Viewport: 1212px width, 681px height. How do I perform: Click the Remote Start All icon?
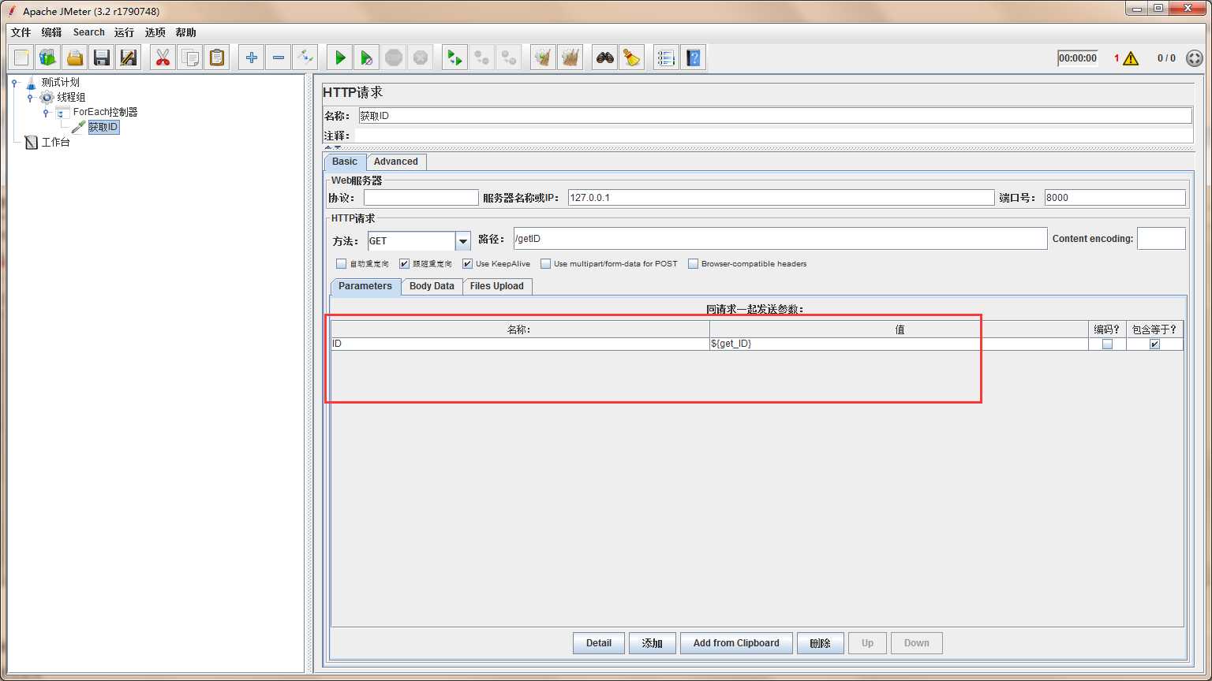pyautogui.click(x=455, y=58)
